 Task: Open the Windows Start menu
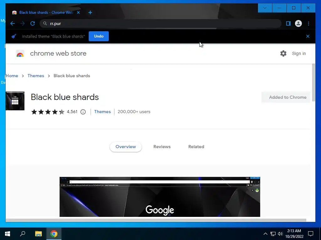click(8, 234)
